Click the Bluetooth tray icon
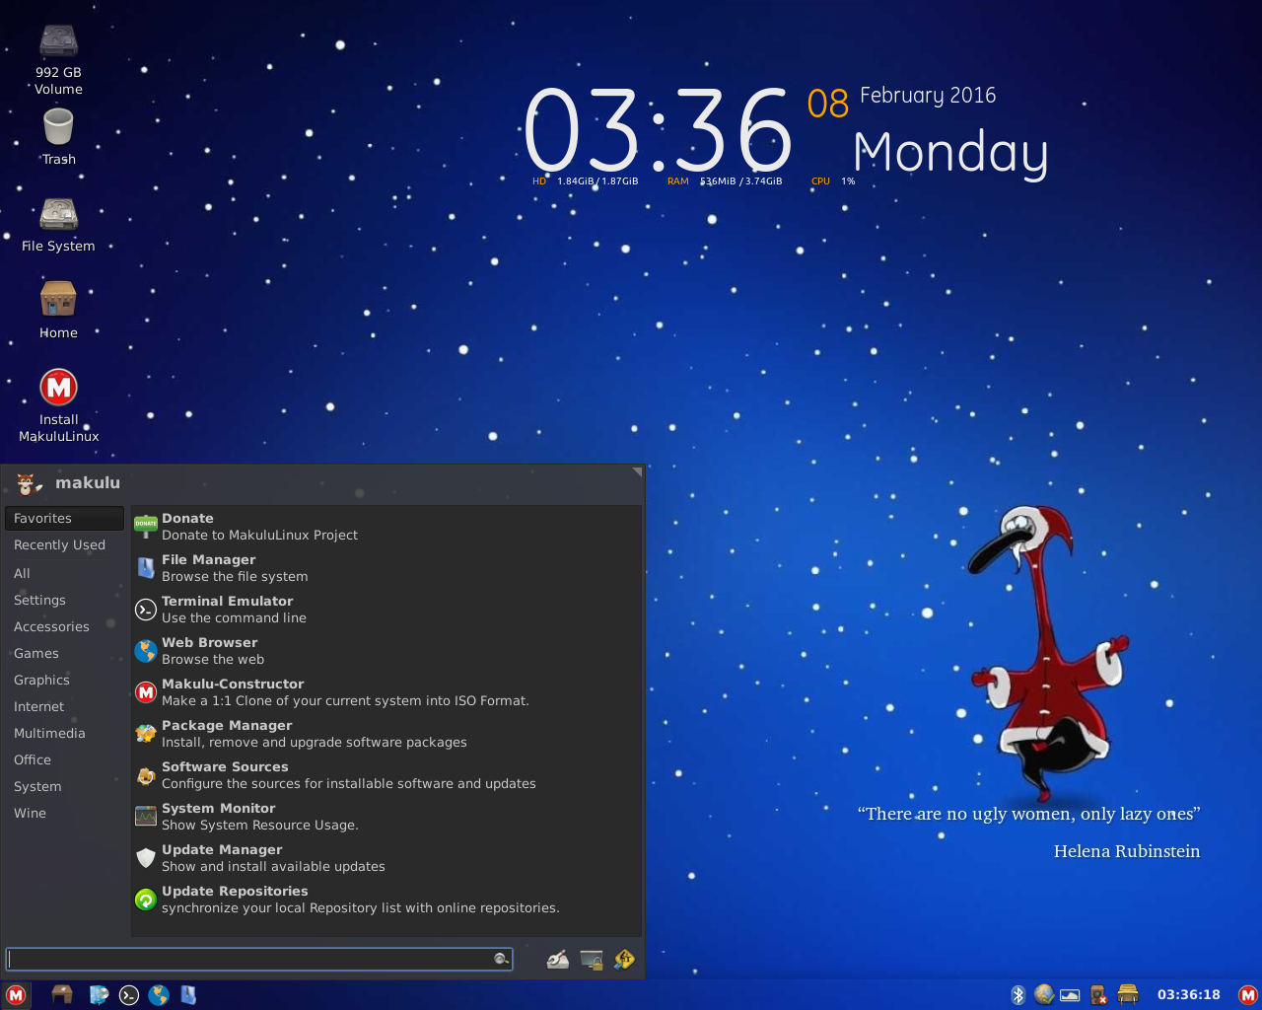Viewport: 1262px width, 1010px height. coord(1018,995)
